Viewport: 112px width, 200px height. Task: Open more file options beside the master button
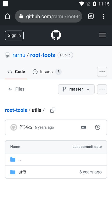102,89
